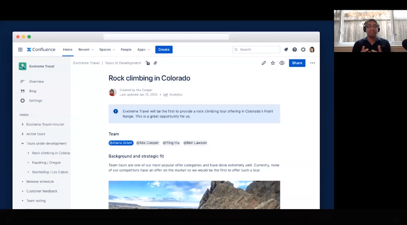Collapse the Tours under development tree
Screen dimensions: 407x225
coord(22,143)
